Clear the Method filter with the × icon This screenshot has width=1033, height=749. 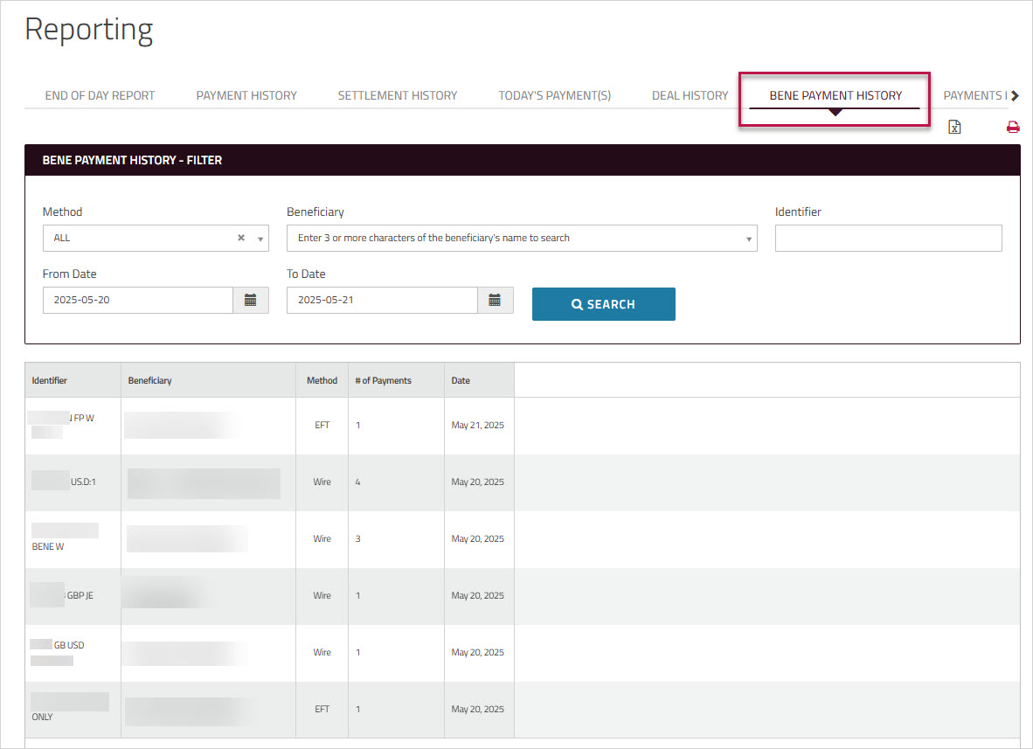point(240,238)
